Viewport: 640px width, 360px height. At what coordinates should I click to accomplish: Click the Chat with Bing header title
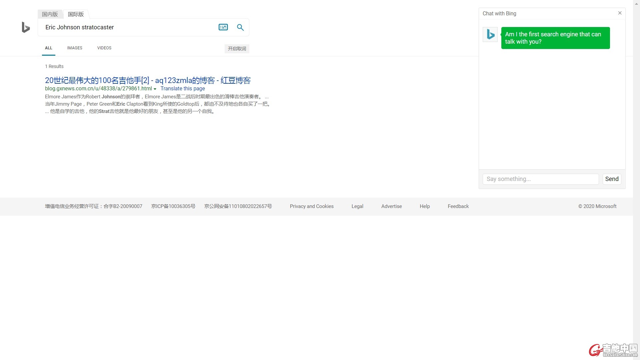click(499, 13)
